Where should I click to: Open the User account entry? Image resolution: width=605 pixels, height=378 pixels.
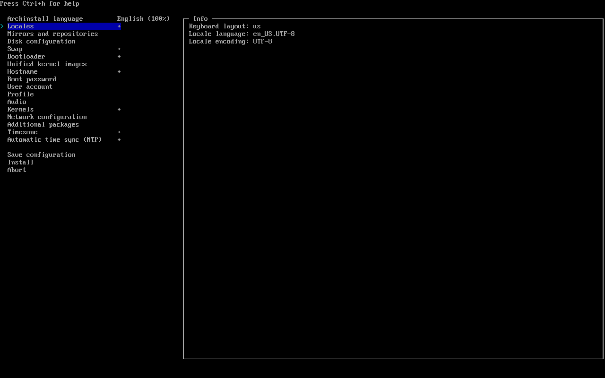coord(30,87)
